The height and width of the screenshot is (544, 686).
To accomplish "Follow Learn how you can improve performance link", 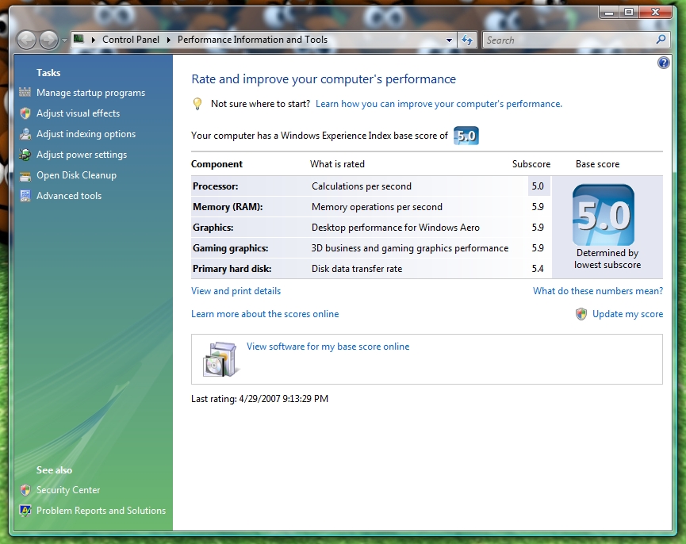I will tap(439, 104).
